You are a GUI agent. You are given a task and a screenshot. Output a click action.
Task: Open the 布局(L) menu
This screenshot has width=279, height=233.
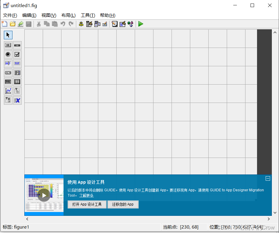(68, 15)
